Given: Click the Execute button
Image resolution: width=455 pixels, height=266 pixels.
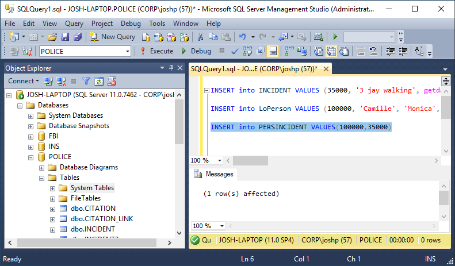Looking at the screenshot, I should click(157, 51).
